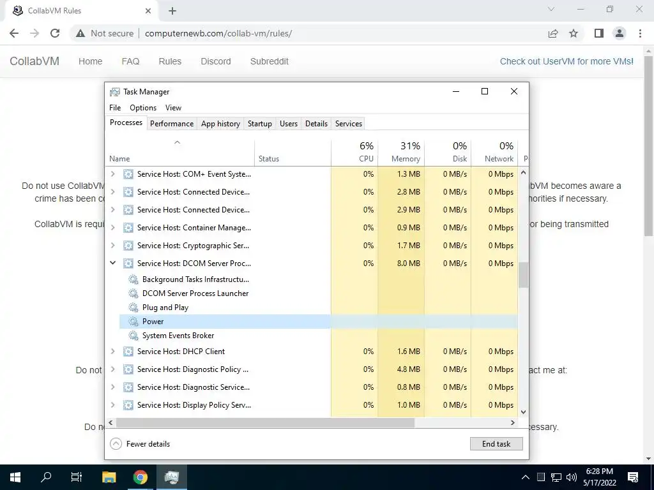Switch to the Details tab
The width and height of the screenshot is (654, 490).
tap(316, 124)
